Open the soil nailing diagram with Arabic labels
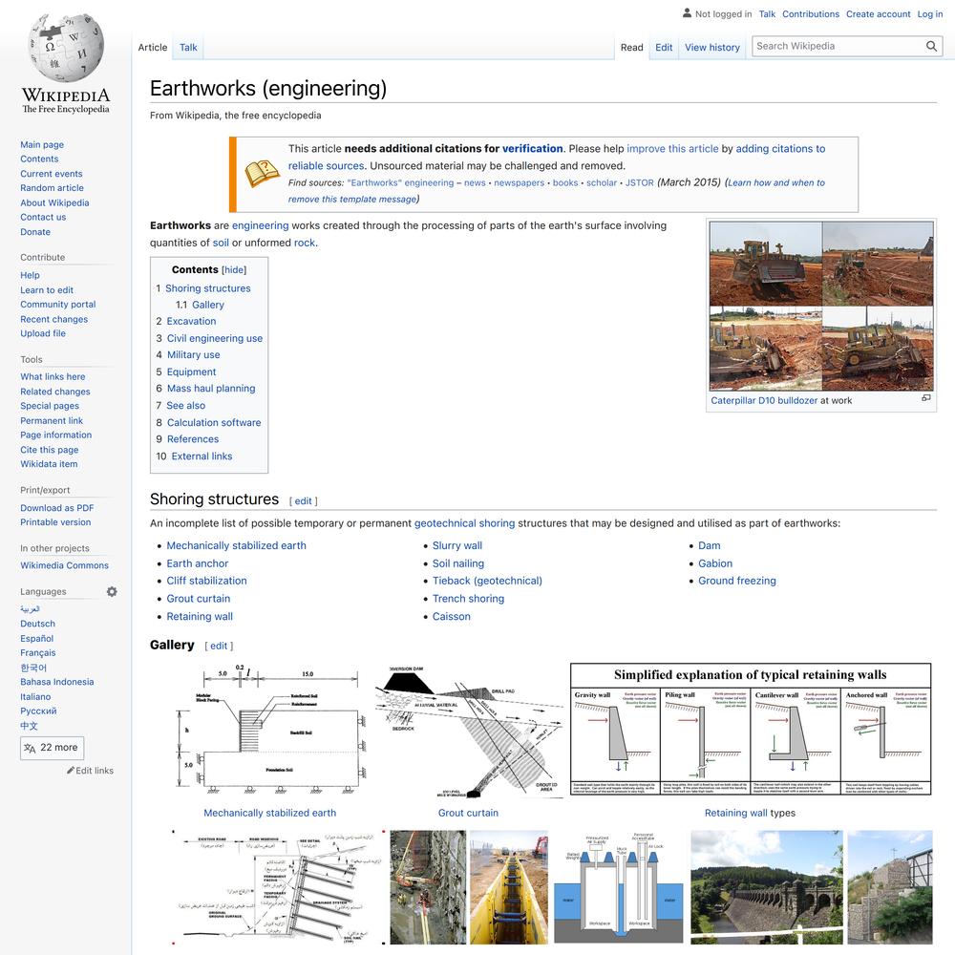 tap(278, 887)
